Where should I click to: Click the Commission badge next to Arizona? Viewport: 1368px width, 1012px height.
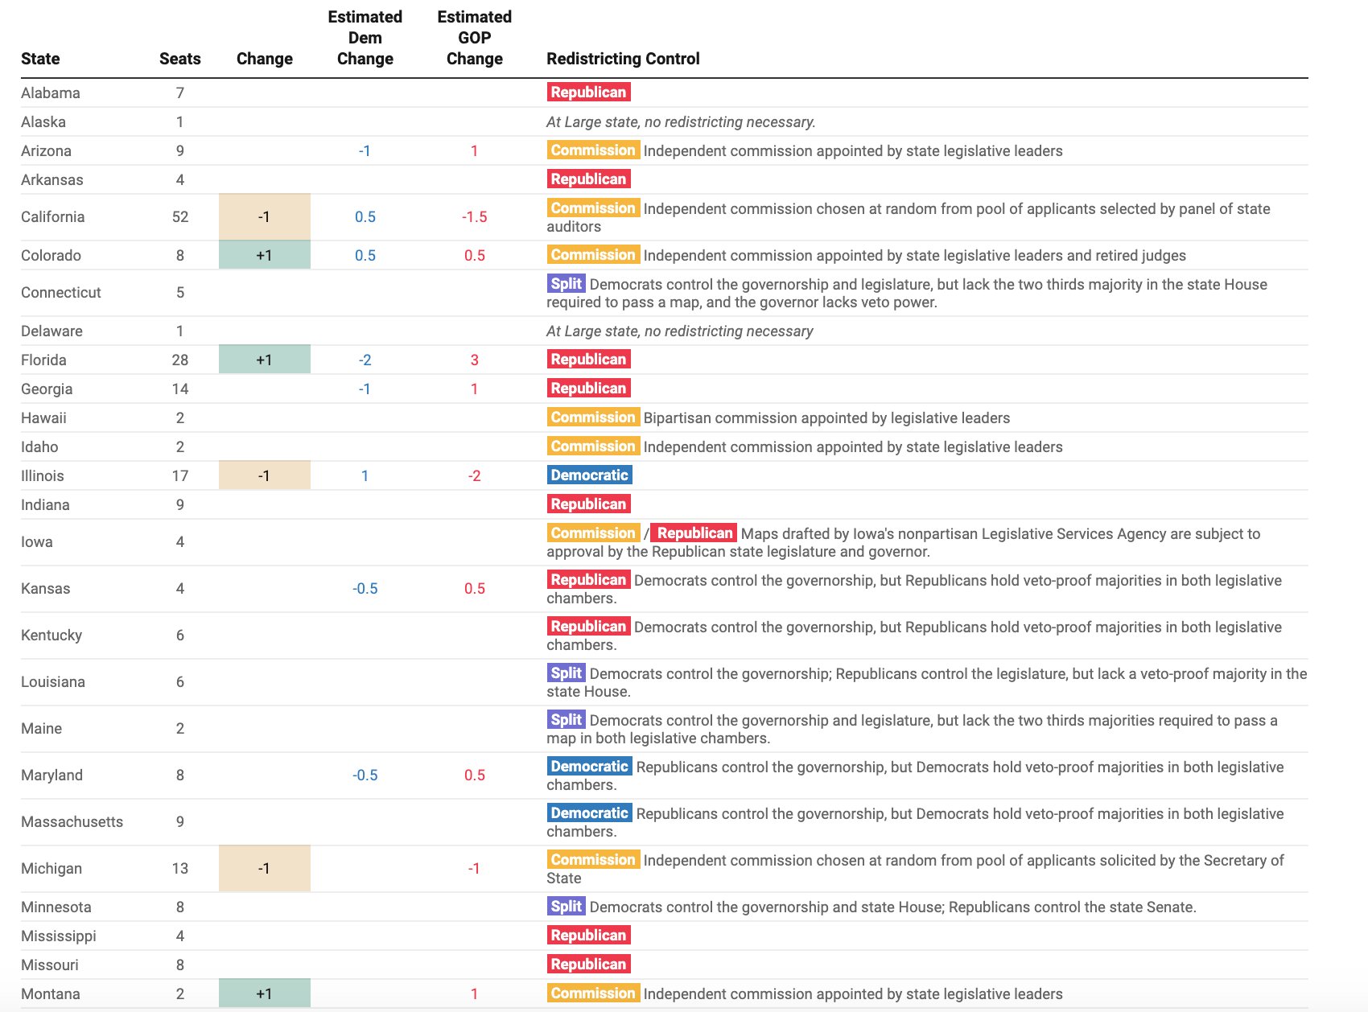(593, 150)
